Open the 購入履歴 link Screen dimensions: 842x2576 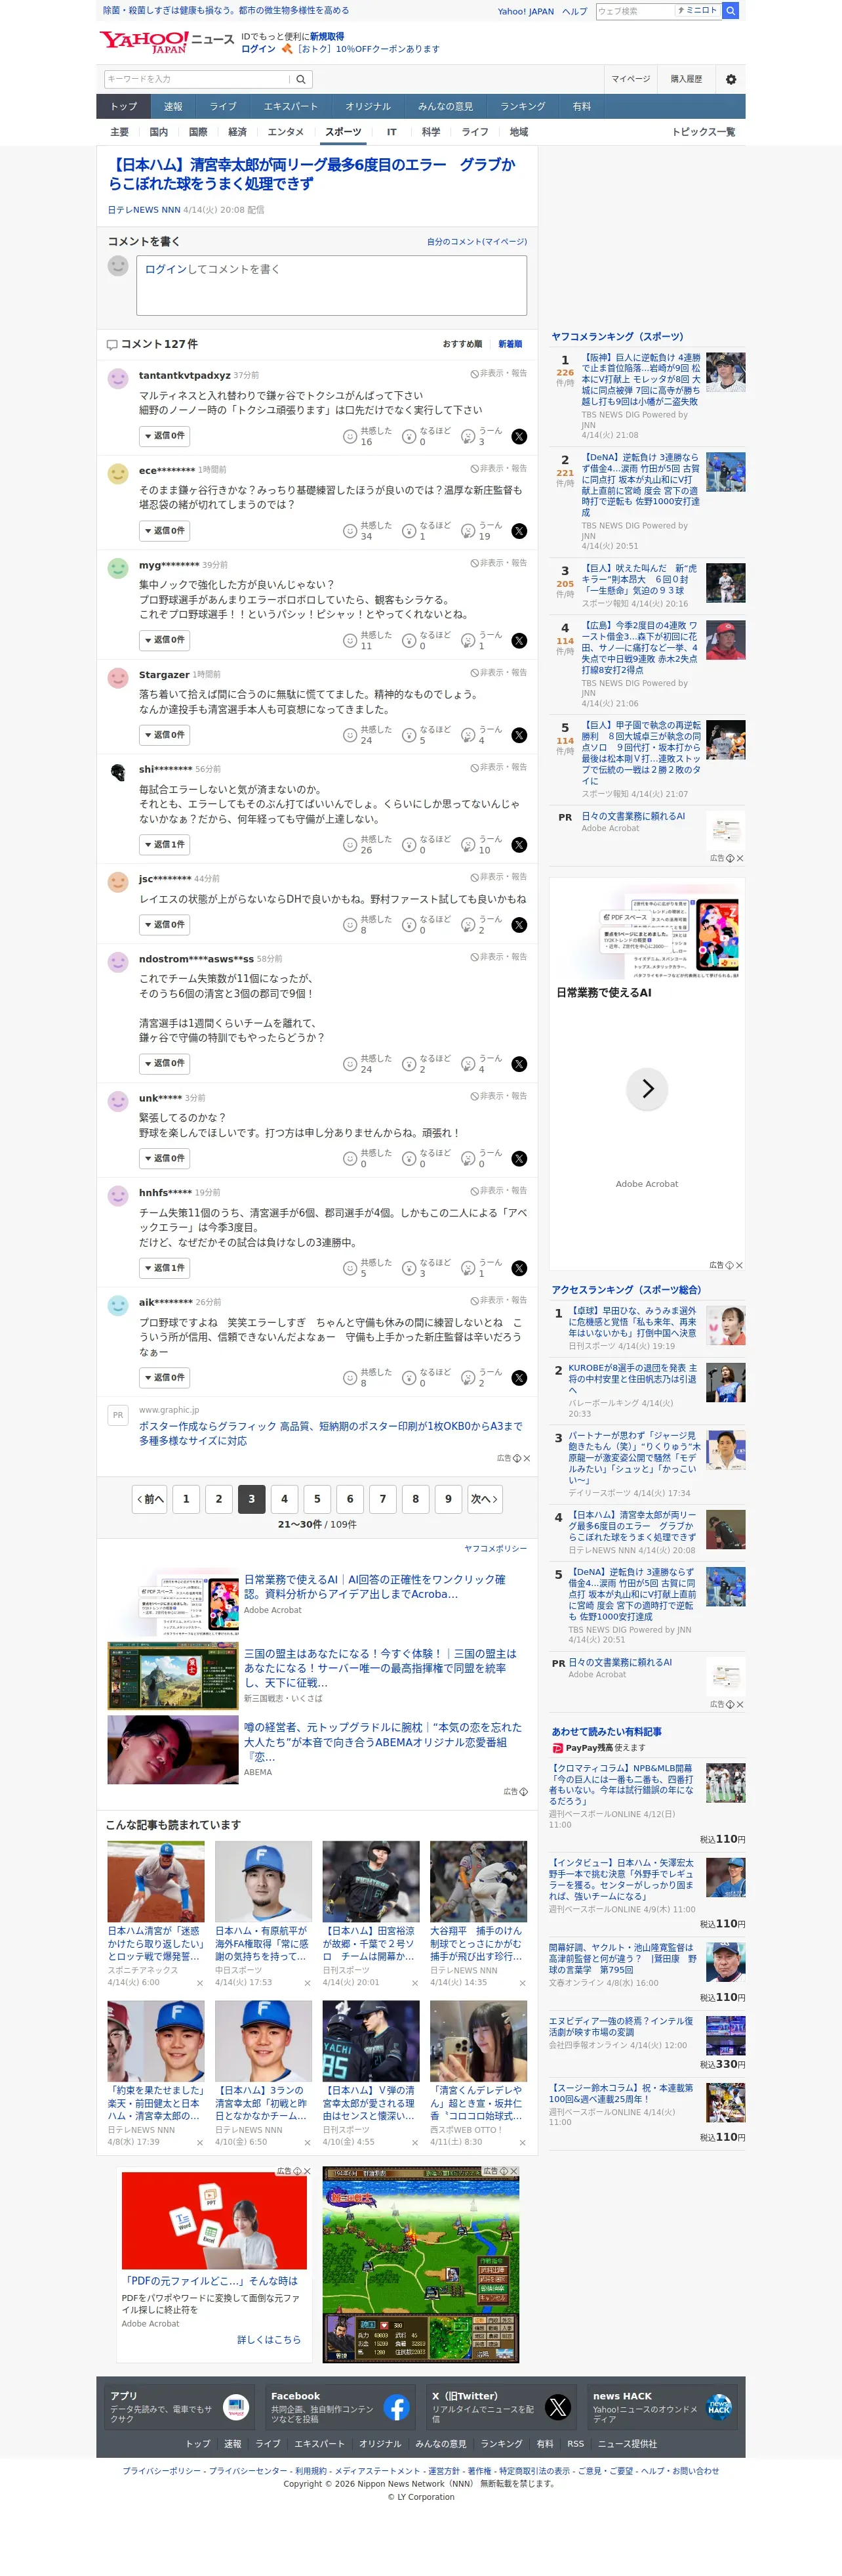686,79
